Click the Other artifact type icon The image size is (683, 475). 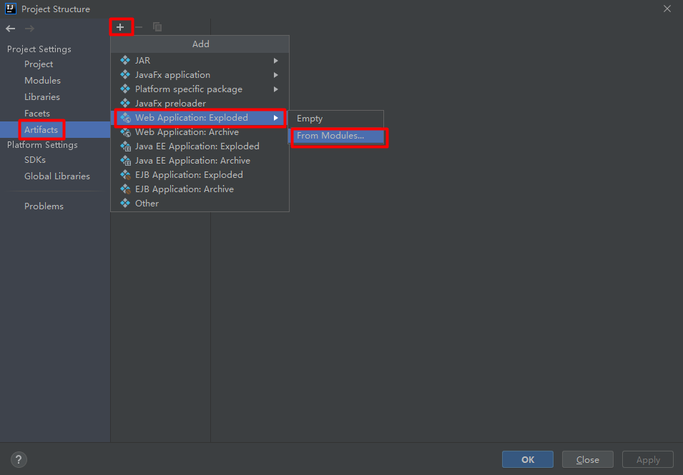[125, 203]
